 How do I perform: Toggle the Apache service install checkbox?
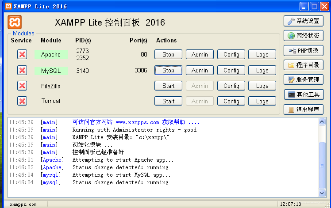pyautogui.click(x=22, y=54)
